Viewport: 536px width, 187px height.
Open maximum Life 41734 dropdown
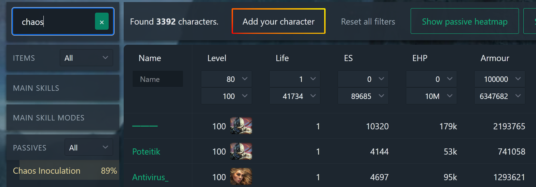(x=295, y=96)
